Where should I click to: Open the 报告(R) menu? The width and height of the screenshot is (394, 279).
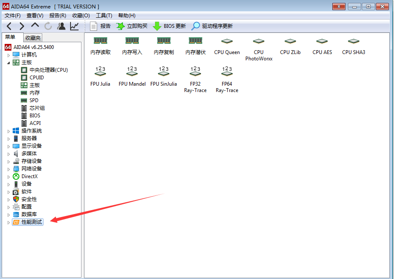58,16
